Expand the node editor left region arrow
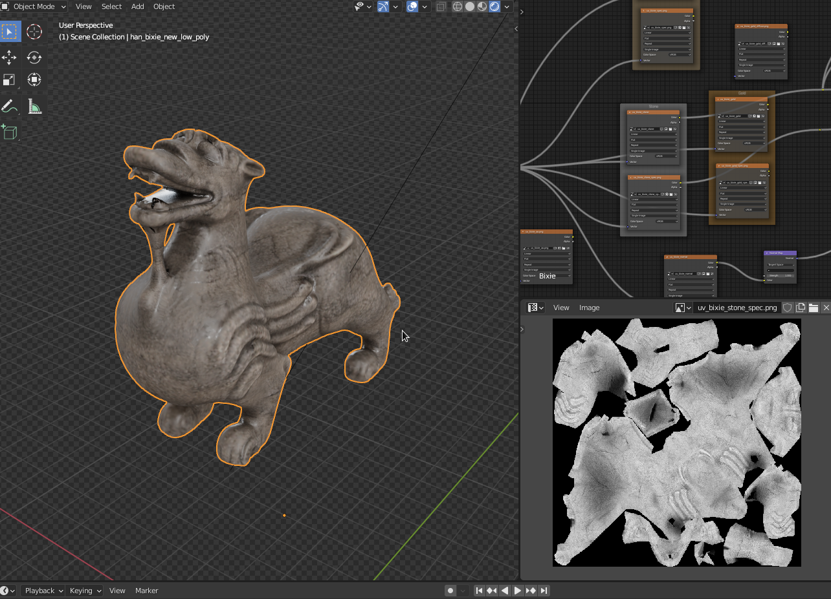Viewport: 831px width, 599px height. tap(522, 11)
